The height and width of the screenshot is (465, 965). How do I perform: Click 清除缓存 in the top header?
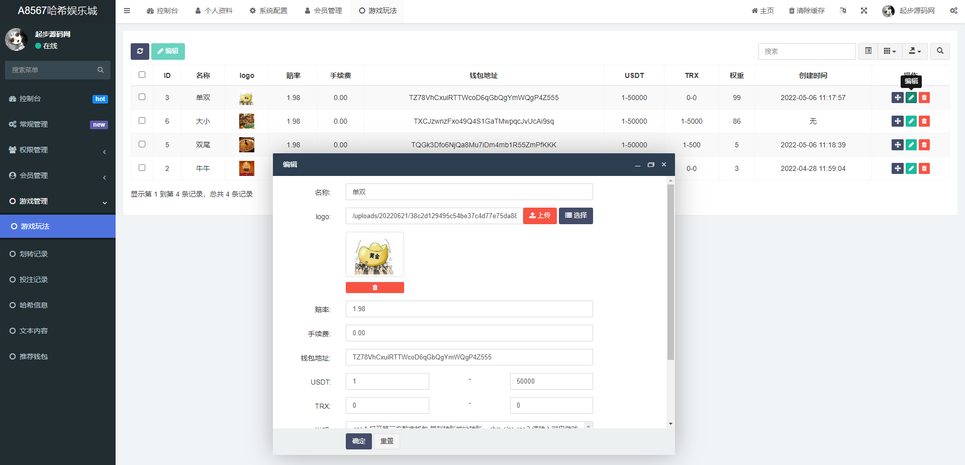click(x=807, y=11)
